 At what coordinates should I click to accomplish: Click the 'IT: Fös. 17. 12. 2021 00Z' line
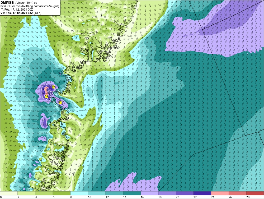17,10
